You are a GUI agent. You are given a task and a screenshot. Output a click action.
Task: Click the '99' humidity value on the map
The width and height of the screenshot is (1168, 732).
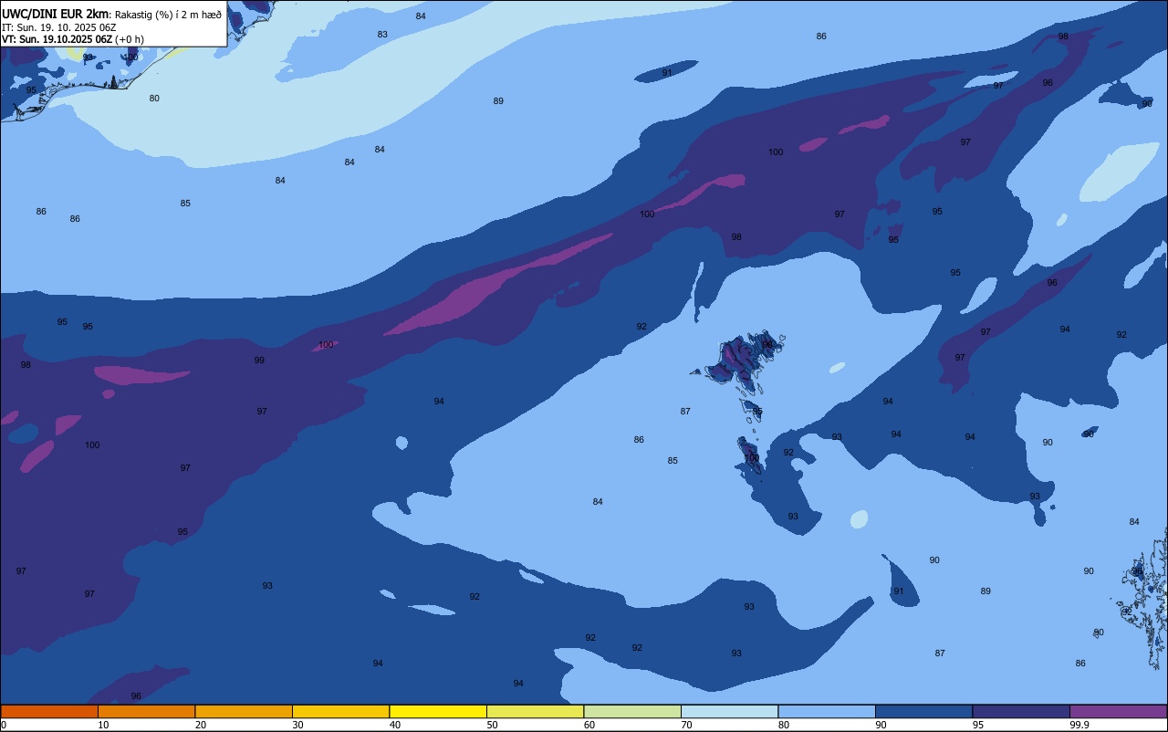pyautogui.click(x=259, y=361)
